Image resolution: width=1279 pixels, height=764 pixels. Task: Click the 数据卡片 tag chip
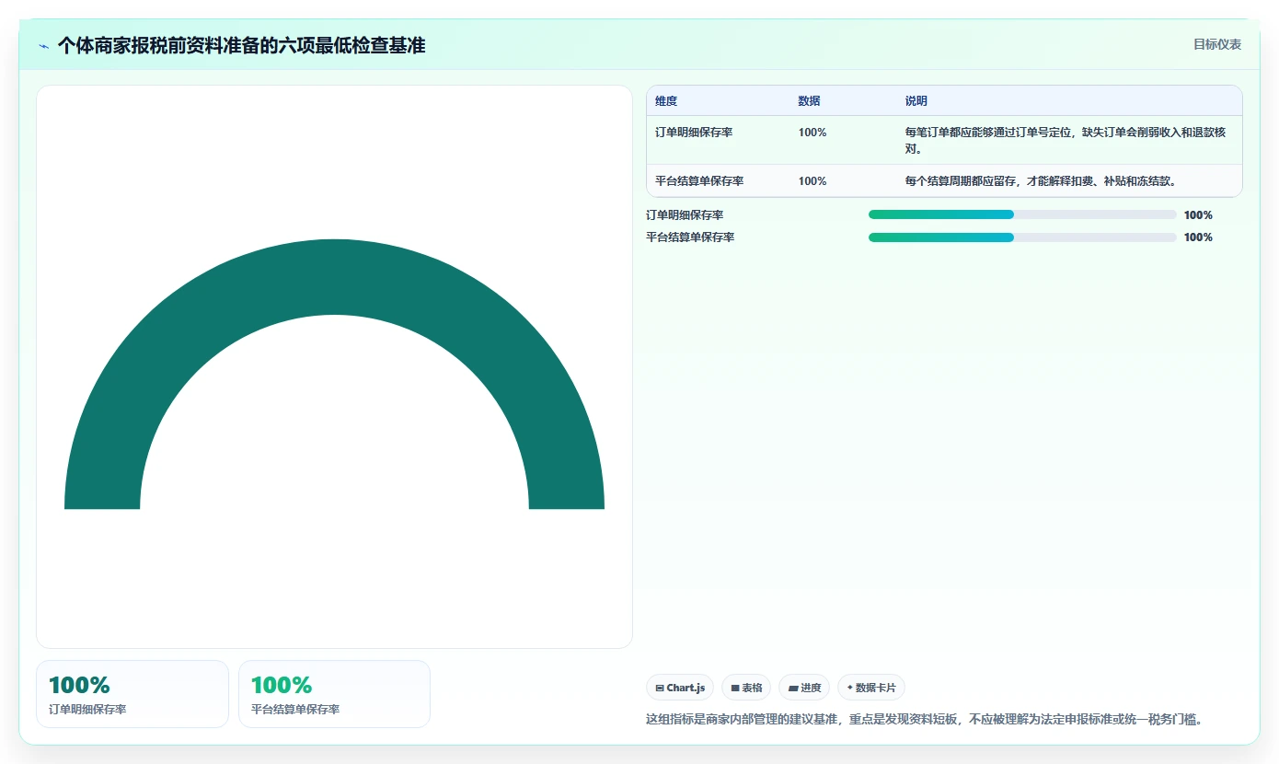(x=871, y=688)
